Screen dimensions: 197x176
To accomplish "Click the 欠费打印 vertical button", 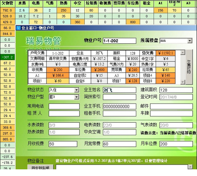I will click(x=189, y=67).
